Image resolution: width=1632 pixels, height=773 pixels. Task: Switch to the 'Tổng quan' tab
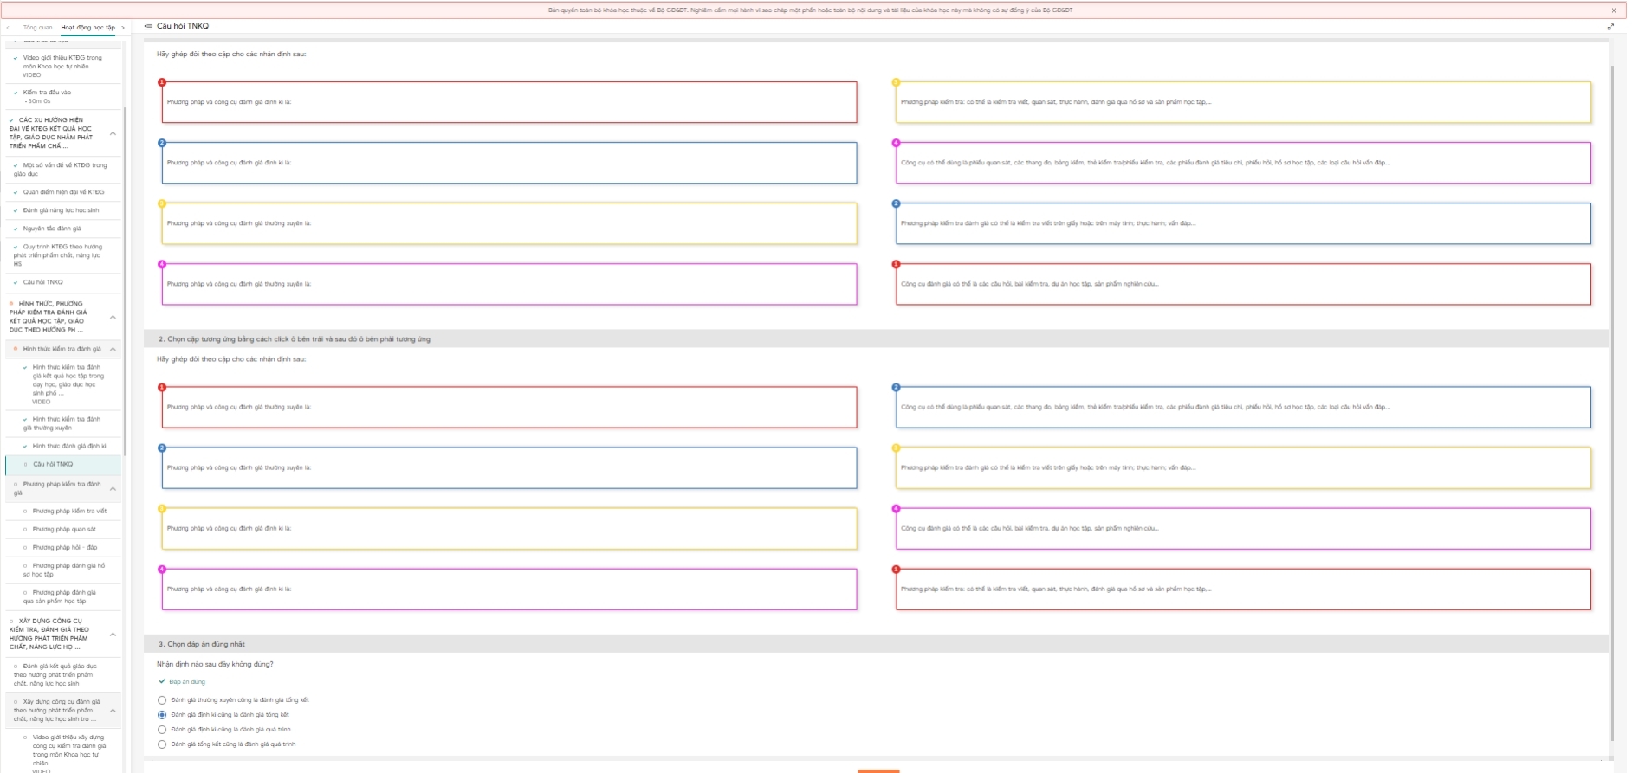coord(37,28)
